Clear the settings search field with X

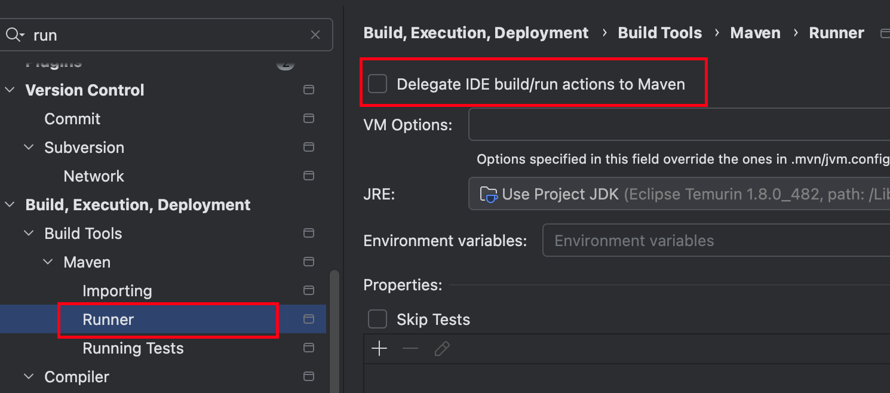tap(315, 35)
